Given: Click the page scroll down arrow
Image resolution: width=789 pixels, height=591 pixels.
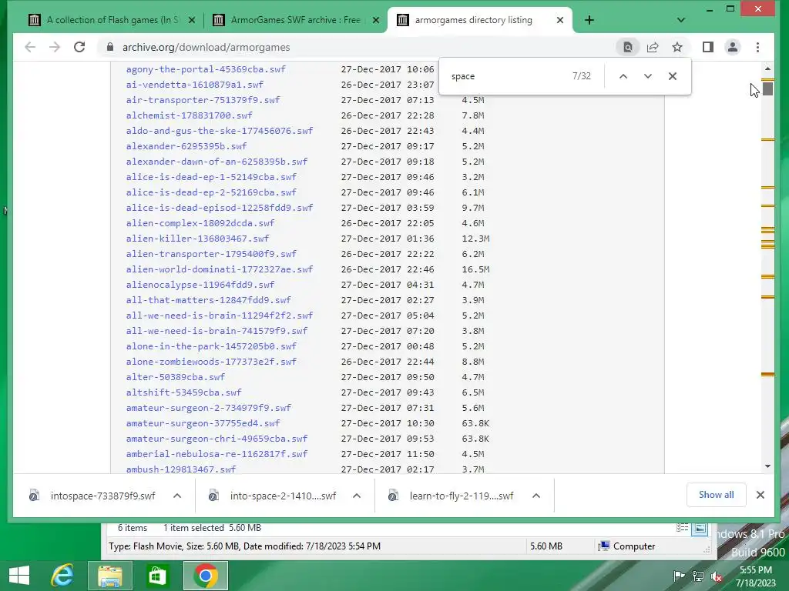Looking at the screenshot, I should (767, 466).
